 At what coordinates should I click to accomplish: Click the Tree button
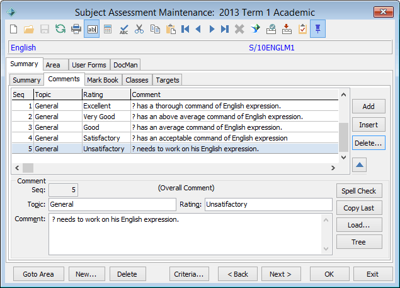(x=359, y=242)
